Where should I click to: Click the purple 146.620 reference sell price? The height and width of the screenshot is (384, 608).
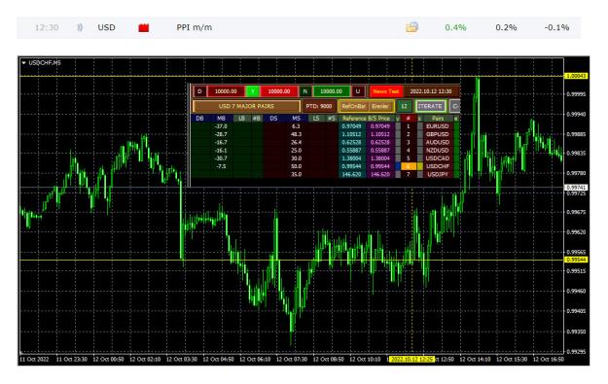380,174
